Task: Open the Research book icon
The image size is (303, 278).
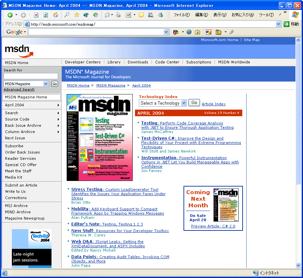Action: (151, 15)
